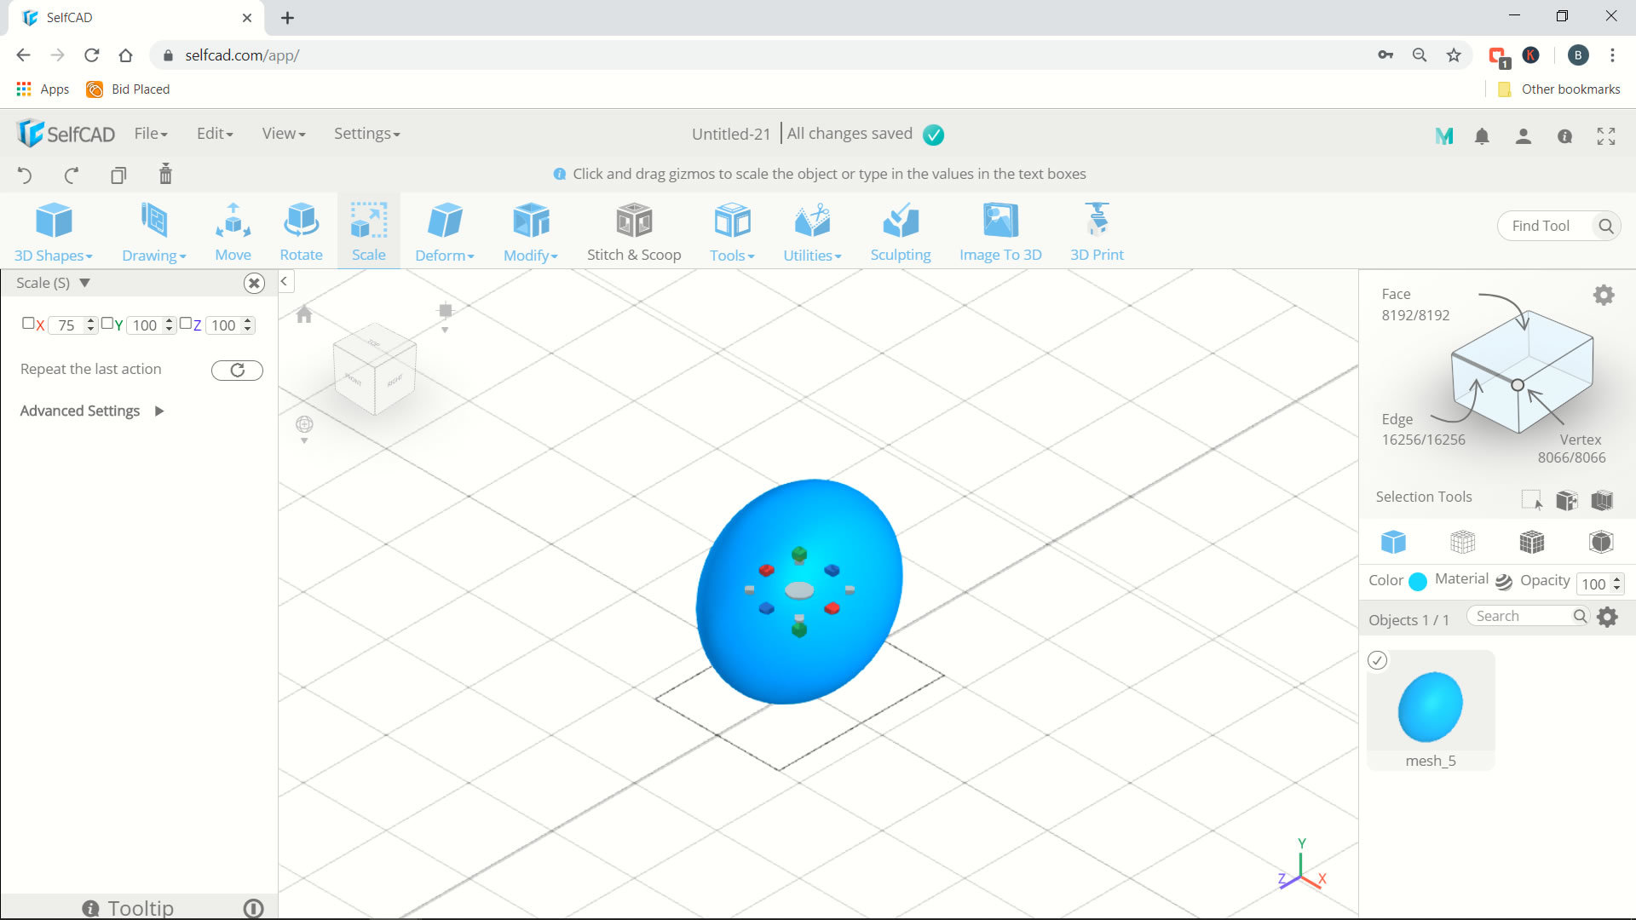Expand the orientation globe dropdown
The height and width of the screenshot is (920, 1636).
coord(304,440)
